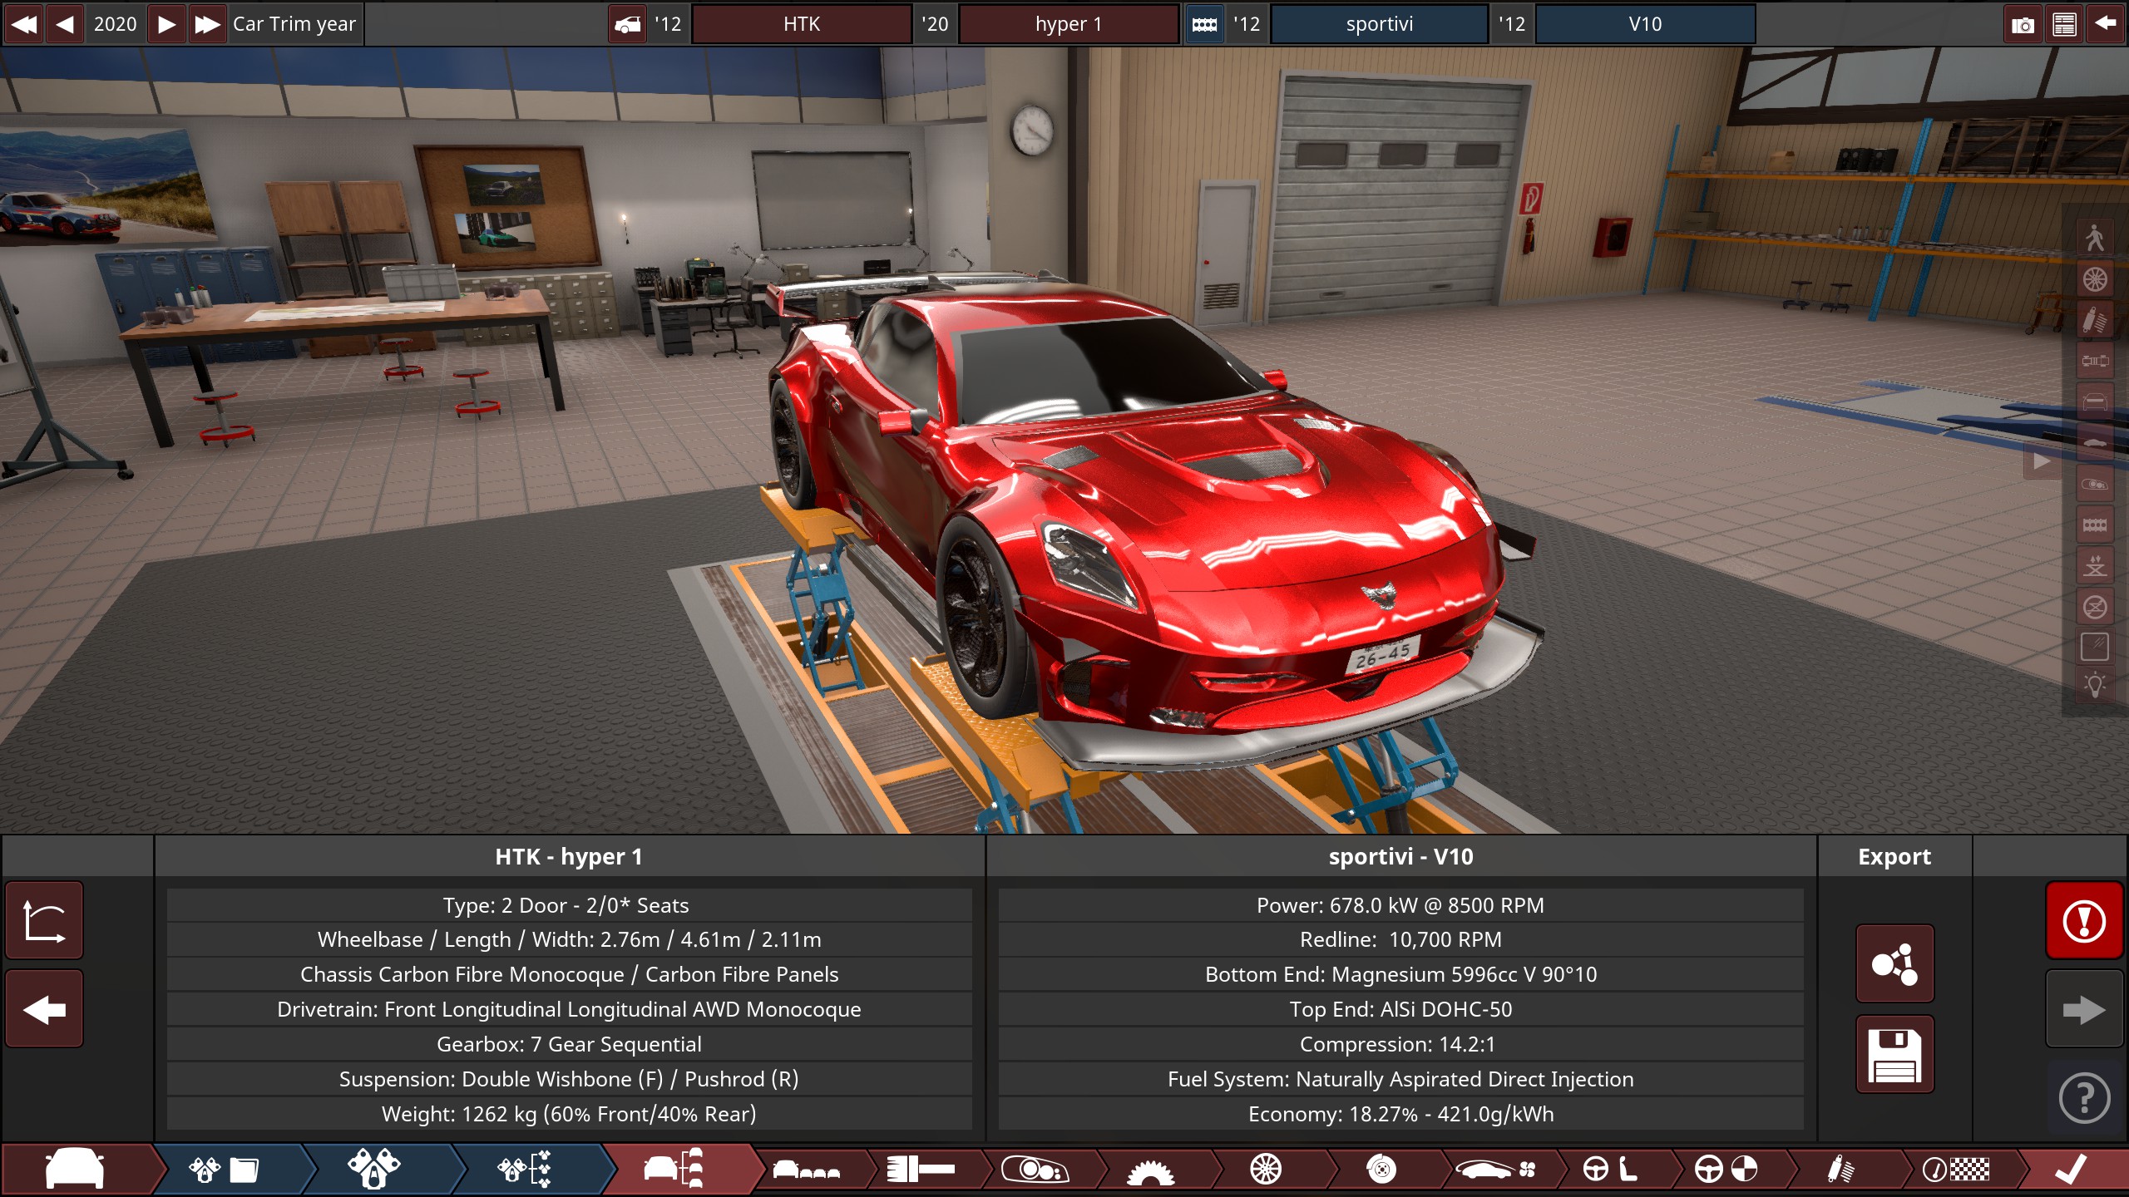
Task: Open the wheels and tyres tab
Action: 1266,1170
